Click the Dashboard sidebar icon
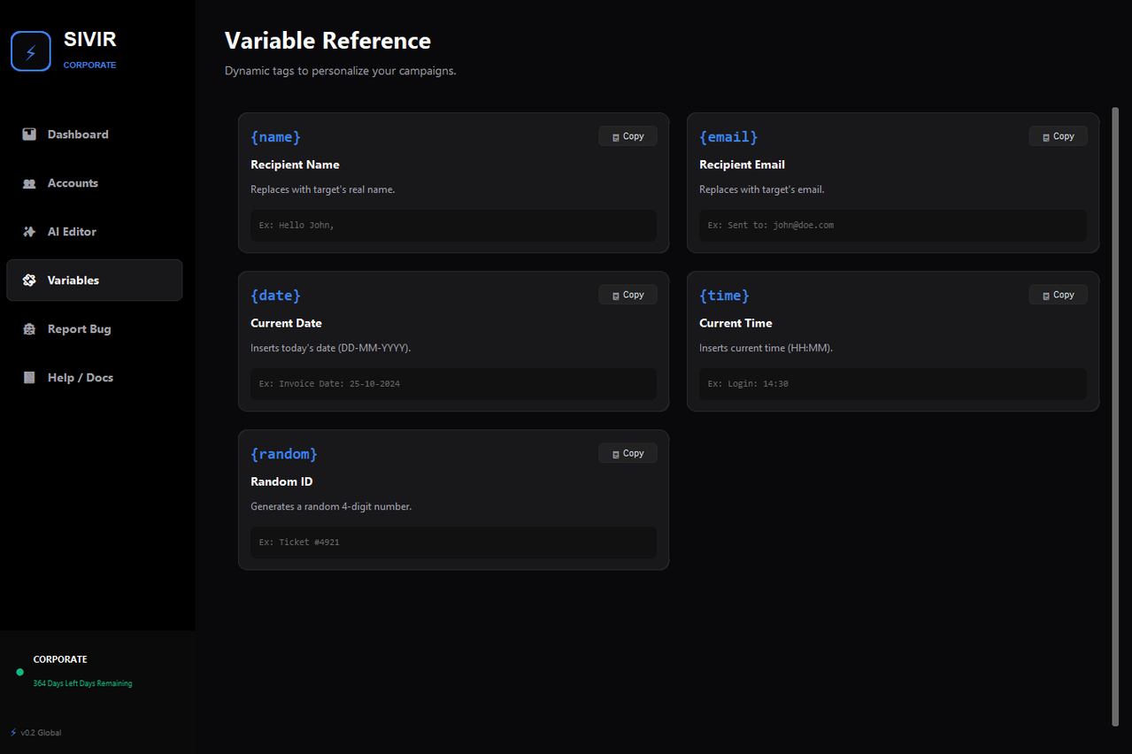This screenshot has width=1132, height=754. (29, 135)
